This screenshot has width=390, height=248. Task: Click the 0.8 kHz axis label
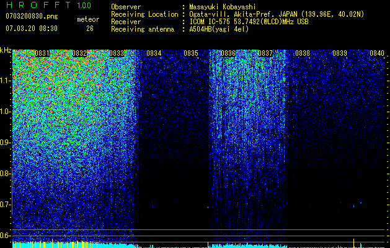point(6,174)
